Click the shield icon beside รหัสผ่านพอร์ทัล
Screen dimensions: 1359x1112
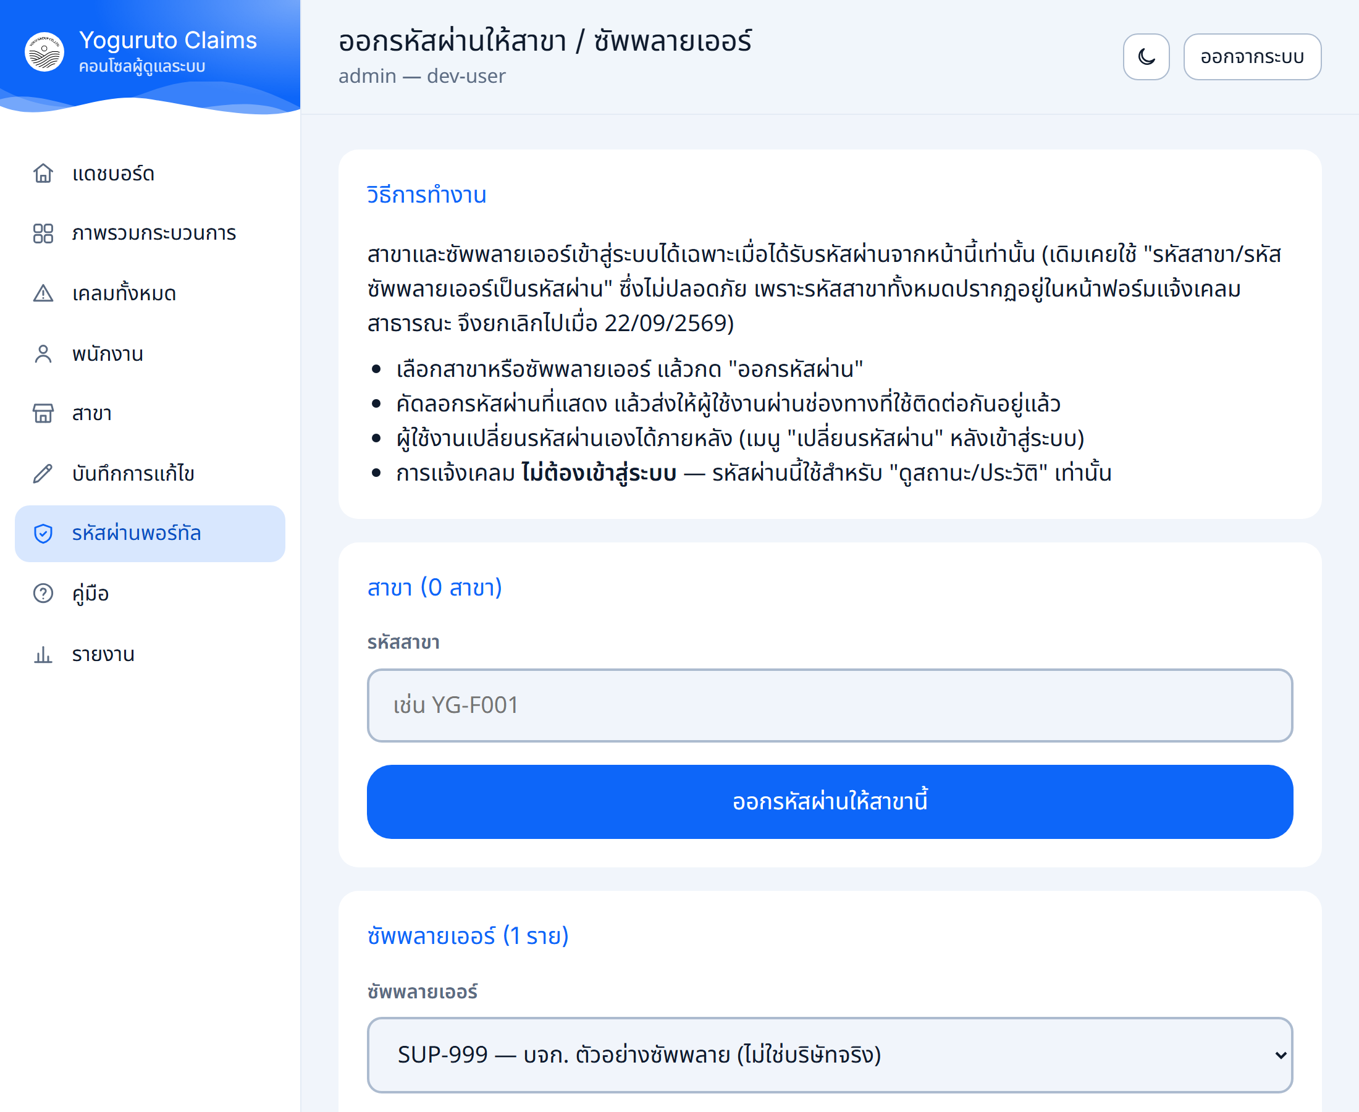pyautogui.click(x=43, y=534)
